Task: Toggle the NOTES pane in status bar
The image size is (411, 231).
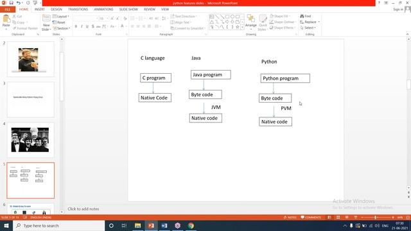Action: click(x=290, y=218)
